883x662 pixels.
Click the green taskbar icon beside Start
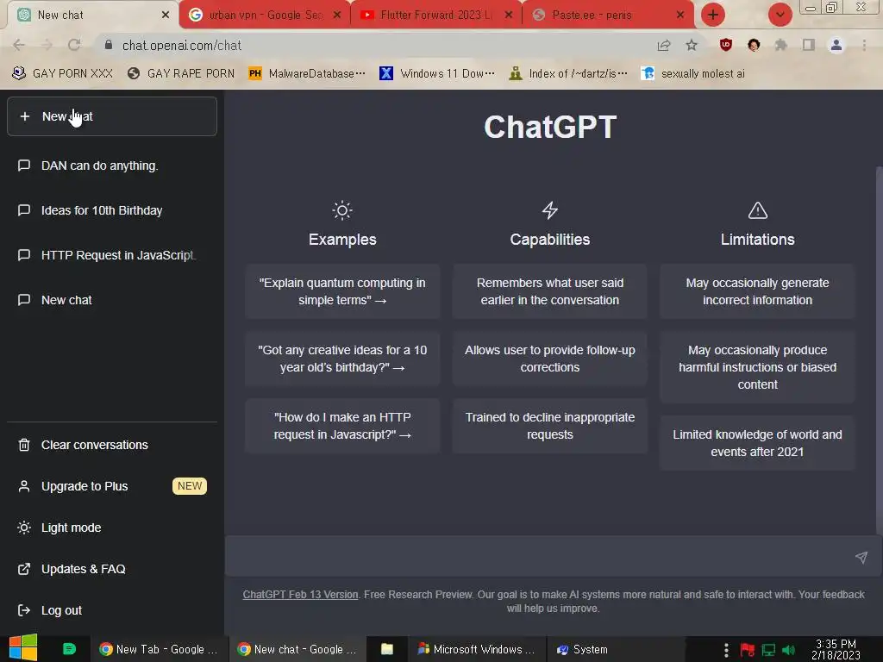pos(69,649)
